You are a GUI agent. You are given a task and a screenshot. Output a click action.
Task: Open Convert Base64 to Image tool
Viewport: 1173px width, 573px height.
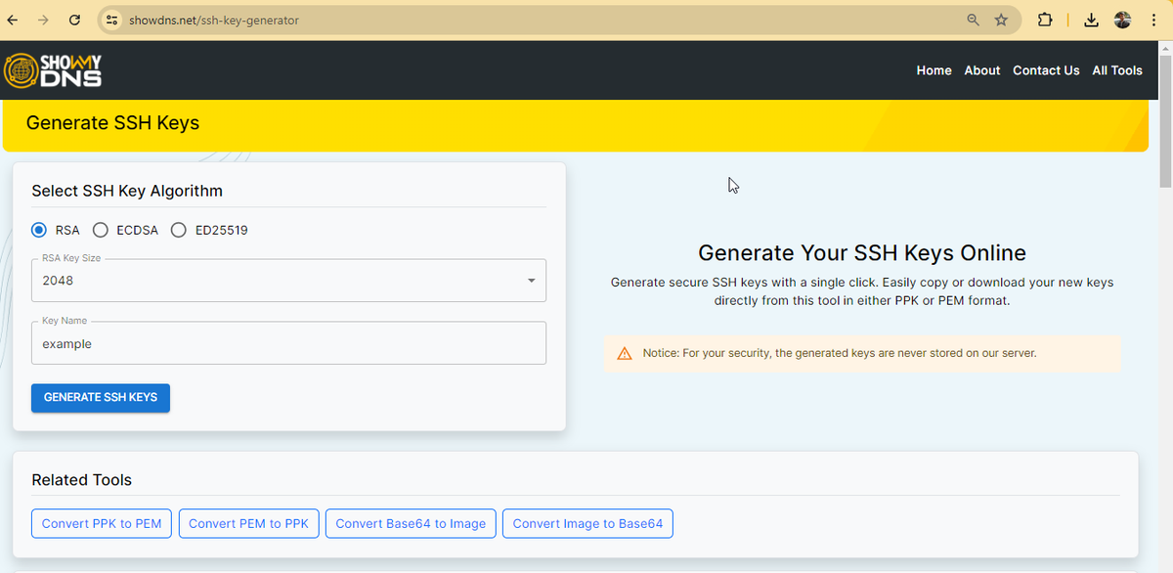(x=411, y=523)
